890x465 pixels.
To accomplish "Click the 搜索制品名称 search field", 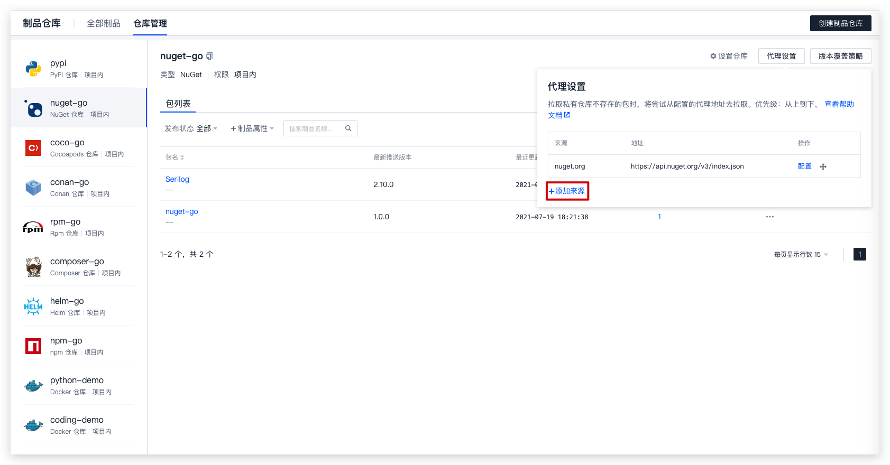I will pyautogui.click(x=320, y=128).
